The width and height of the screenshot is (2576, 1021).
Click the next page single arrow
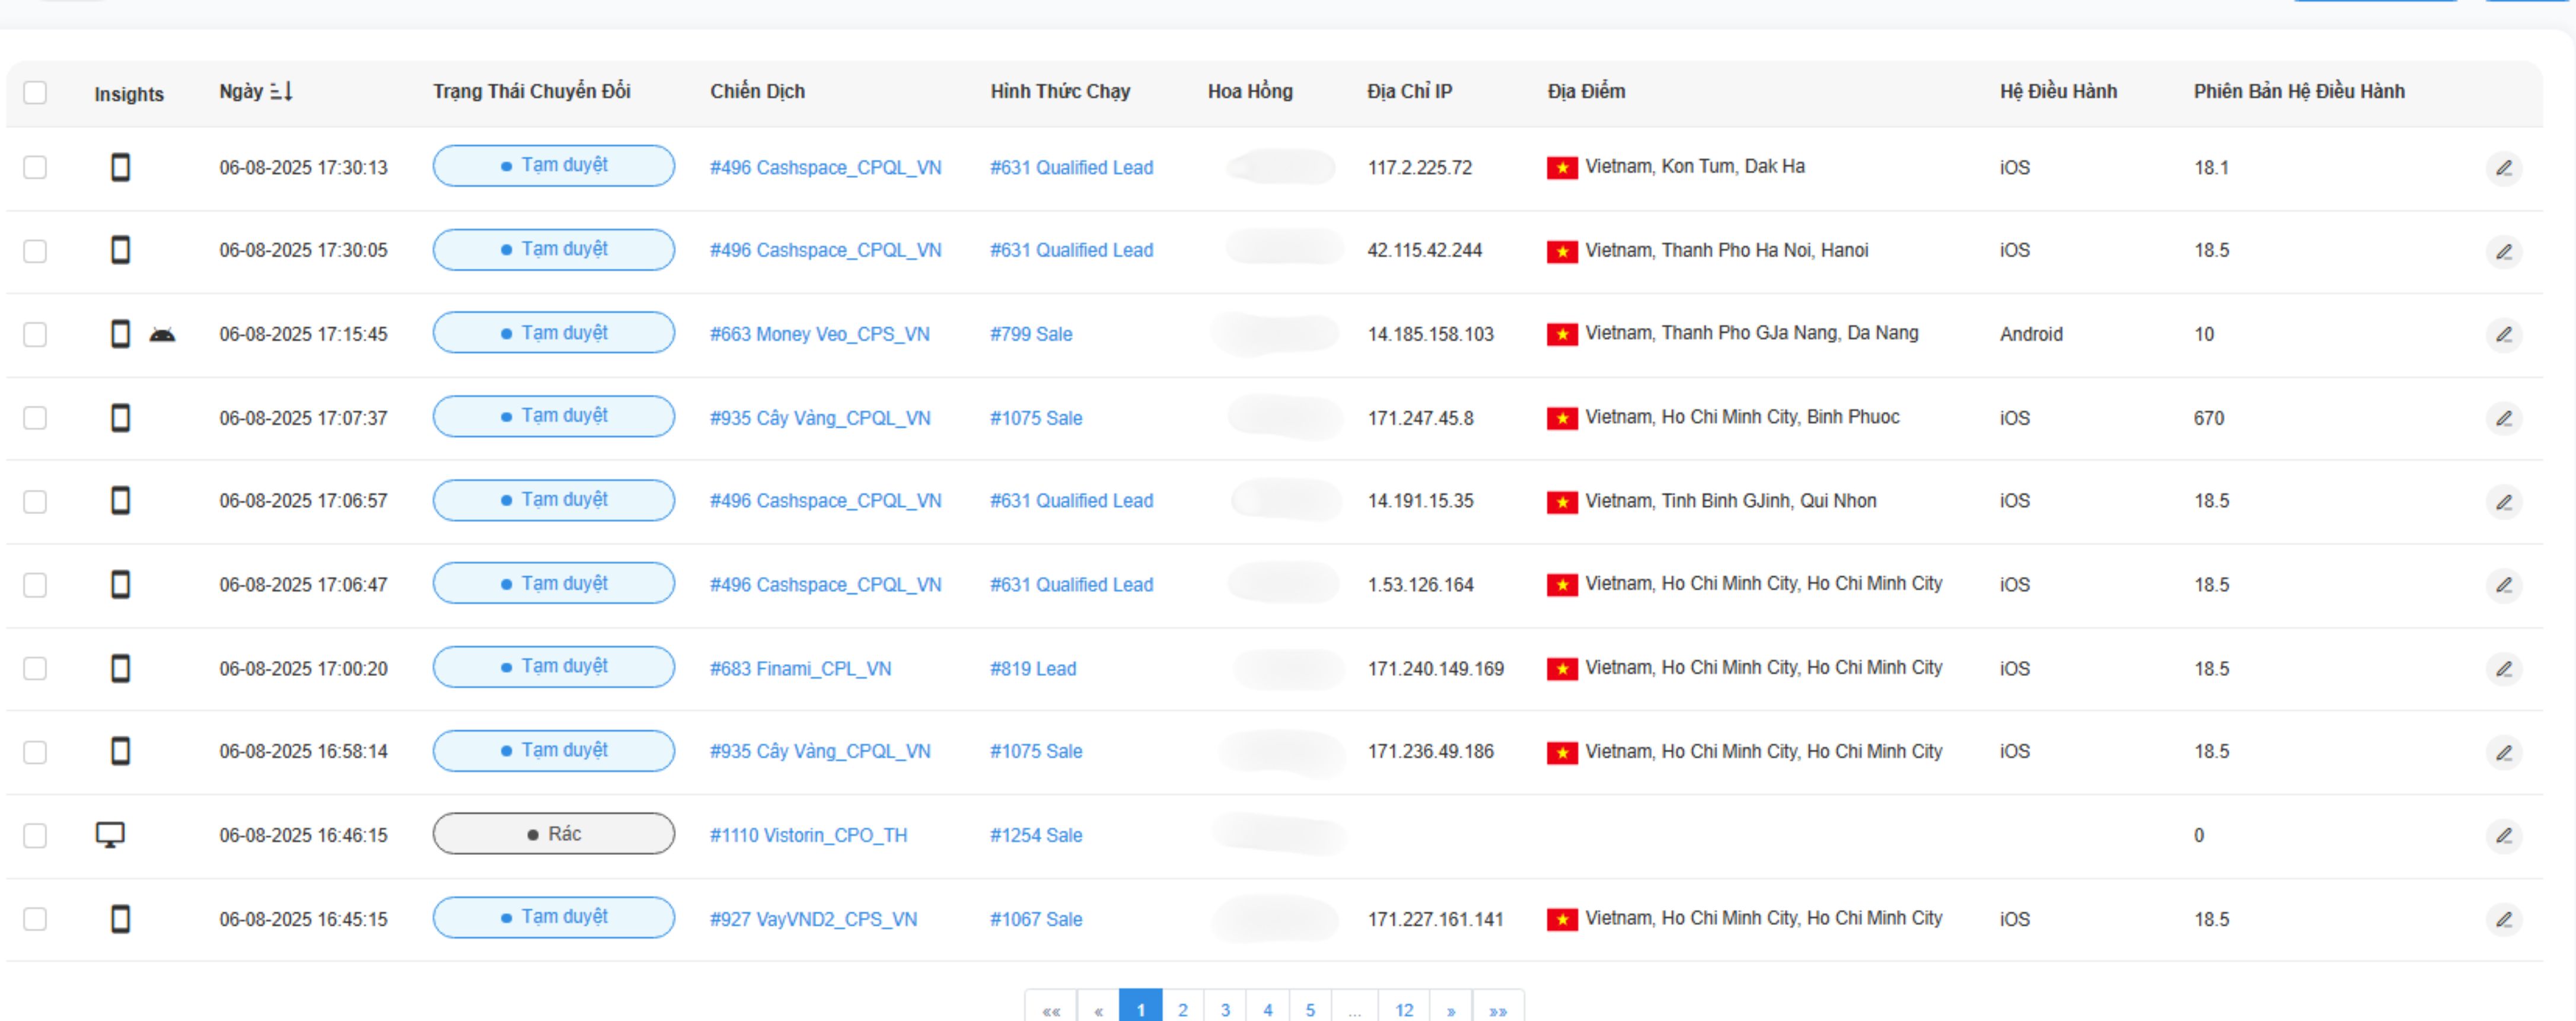pyautogui.click(x=1450, y=1010)
